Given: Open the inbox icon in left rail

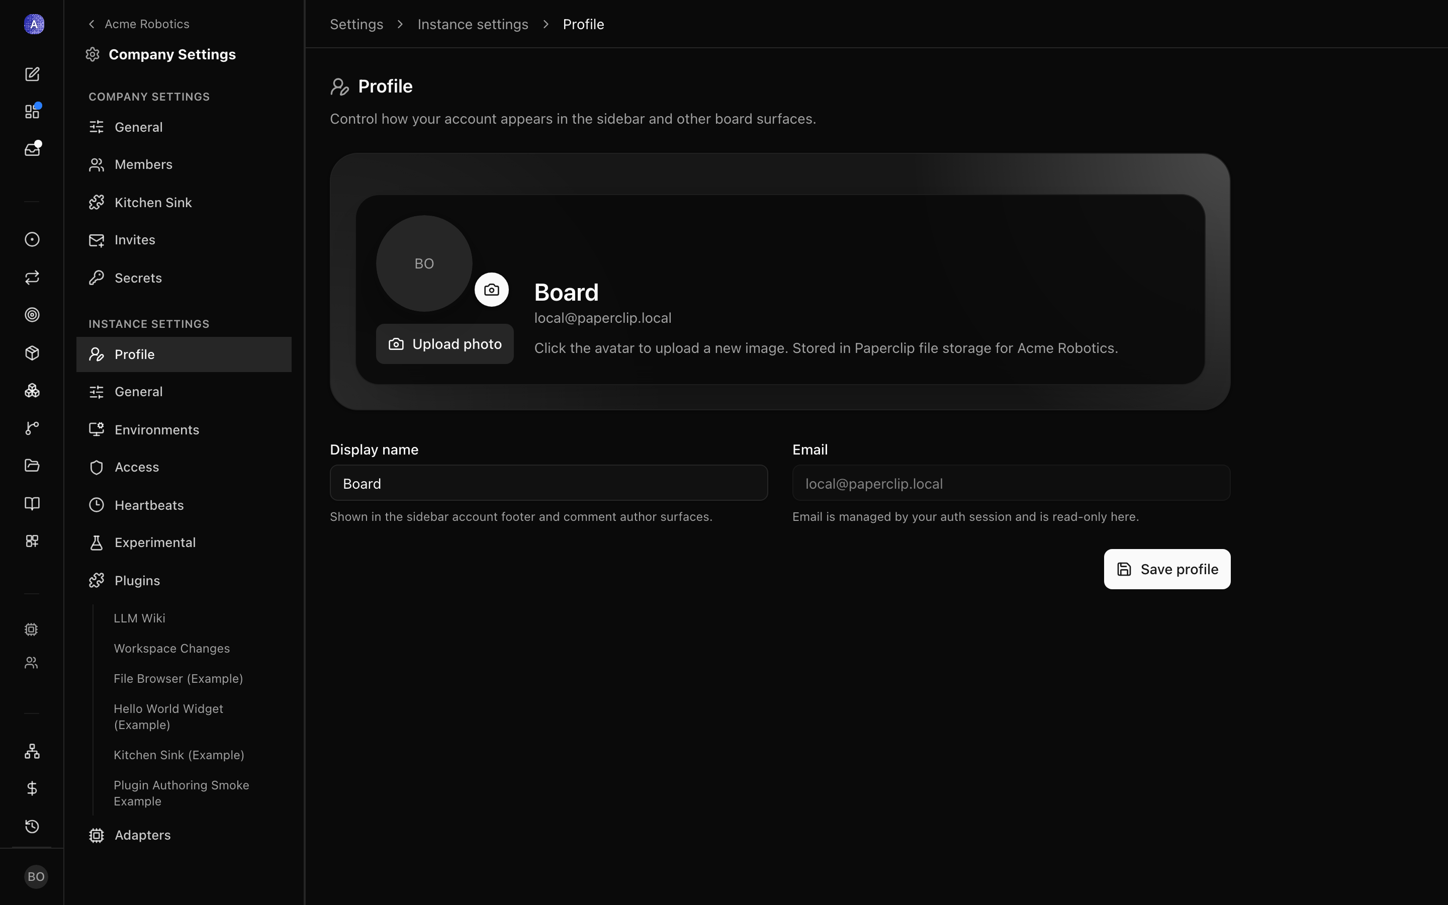Looking at the screenshot, I should pos(32,149).
